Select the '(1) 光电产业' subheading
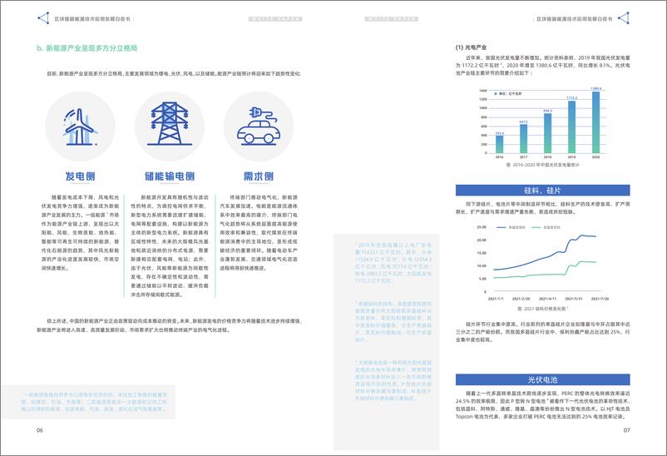 471,47
